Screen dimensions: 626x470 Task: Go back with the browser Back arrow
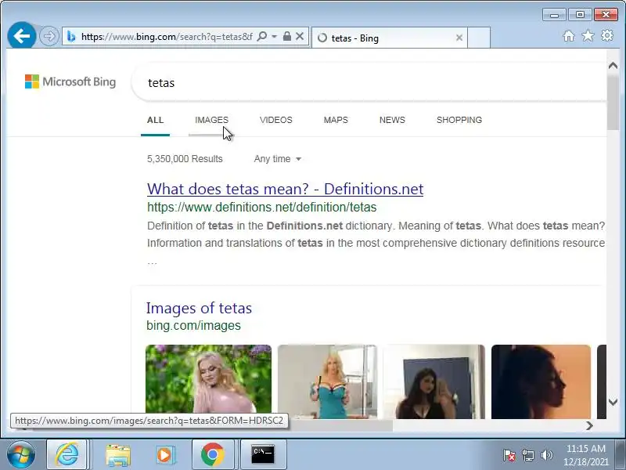coord(22,36)
